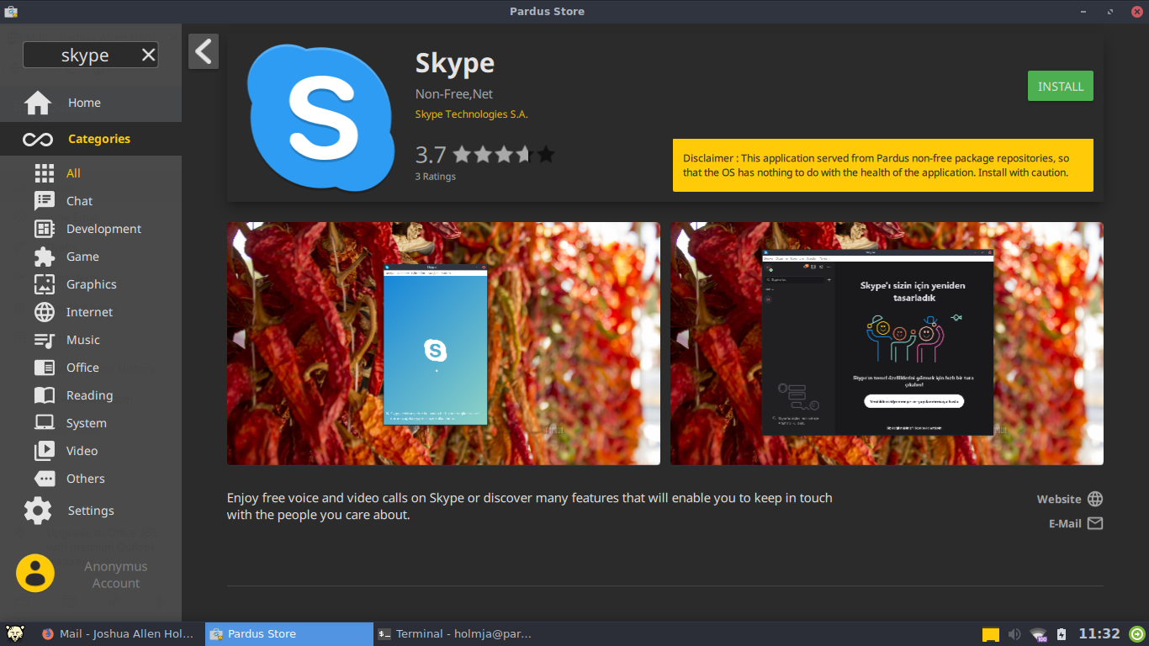Image resolution: width=1149 pixels, height=646 pixels.
Task: Open Settings gear in sidebar
Action: 38,511
